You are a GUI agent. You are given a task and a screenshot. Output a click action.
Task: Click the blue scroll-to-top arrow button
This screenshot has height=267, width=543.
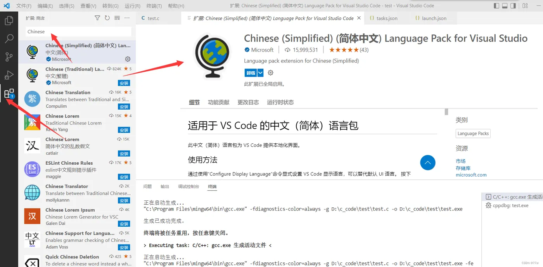tap(428, 163)
